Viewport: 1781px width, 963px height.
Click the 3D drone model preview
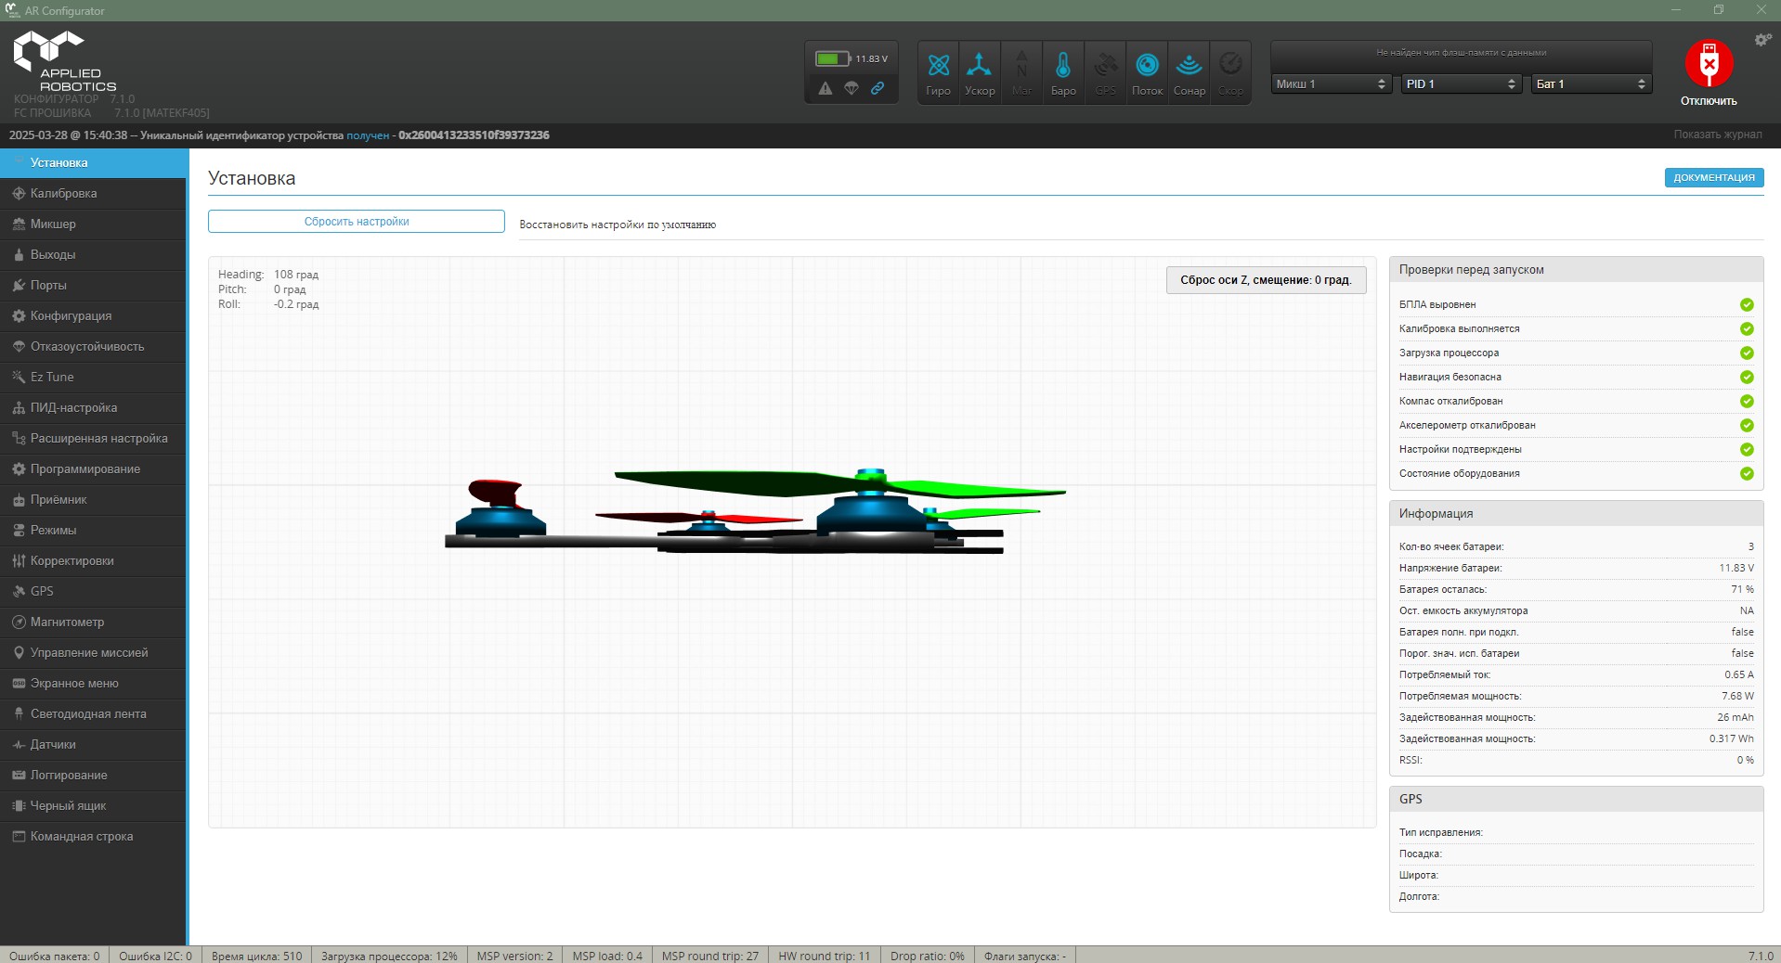tap(752, 515)
